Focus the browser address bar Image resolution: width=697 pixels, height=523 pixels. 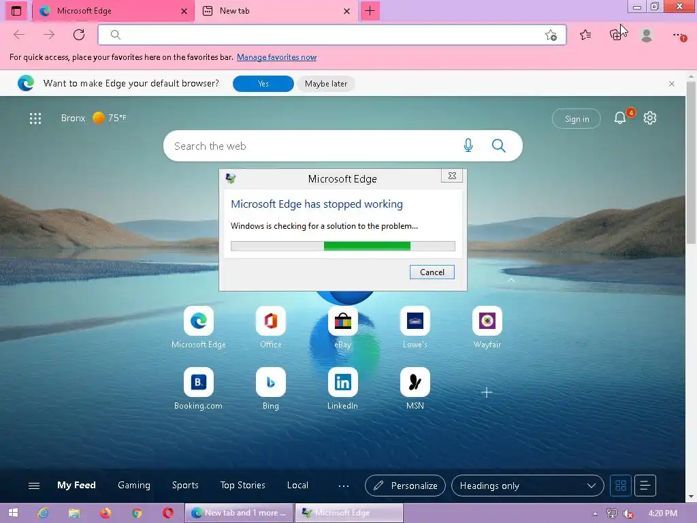pyautogui.click(x=332, y=35)
